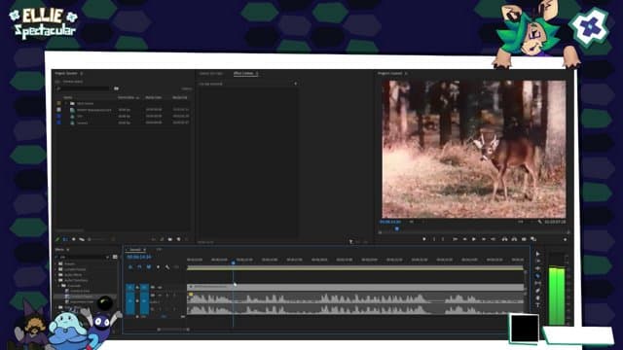Click Mark Out in Program monitor
The width and height of the screenshot is (623, 350).
(443, 239)
